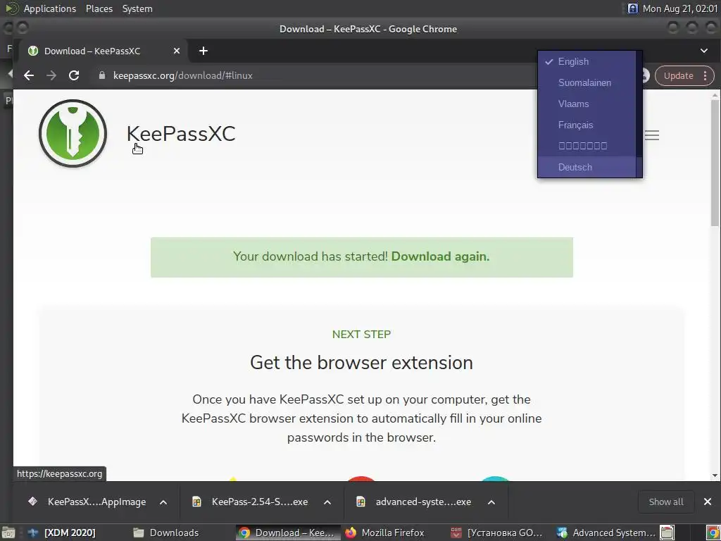Open the advanced-syste exe downloaded file
The width and height of the screenshot is (721, 541).
click(423, 502)
